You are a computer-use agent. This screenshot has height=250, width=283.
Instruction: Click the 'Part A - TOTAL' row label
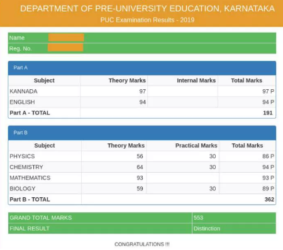30,113
